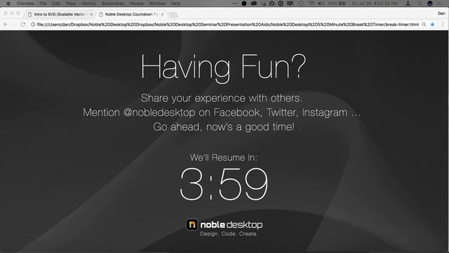Open the Chrome application menu
This screenshot has width=449, height=253.
[x=25, y=4]
